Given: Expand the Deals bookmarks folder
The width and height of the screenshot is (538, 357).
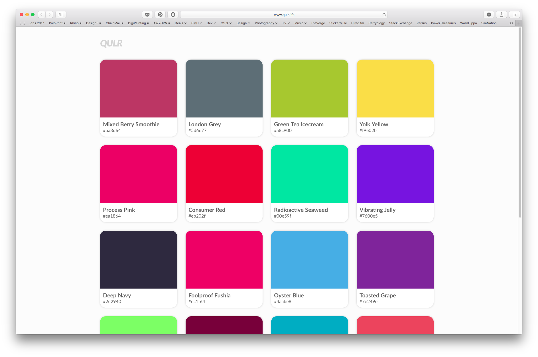Looking at the screenshot, I should [180, 23].
